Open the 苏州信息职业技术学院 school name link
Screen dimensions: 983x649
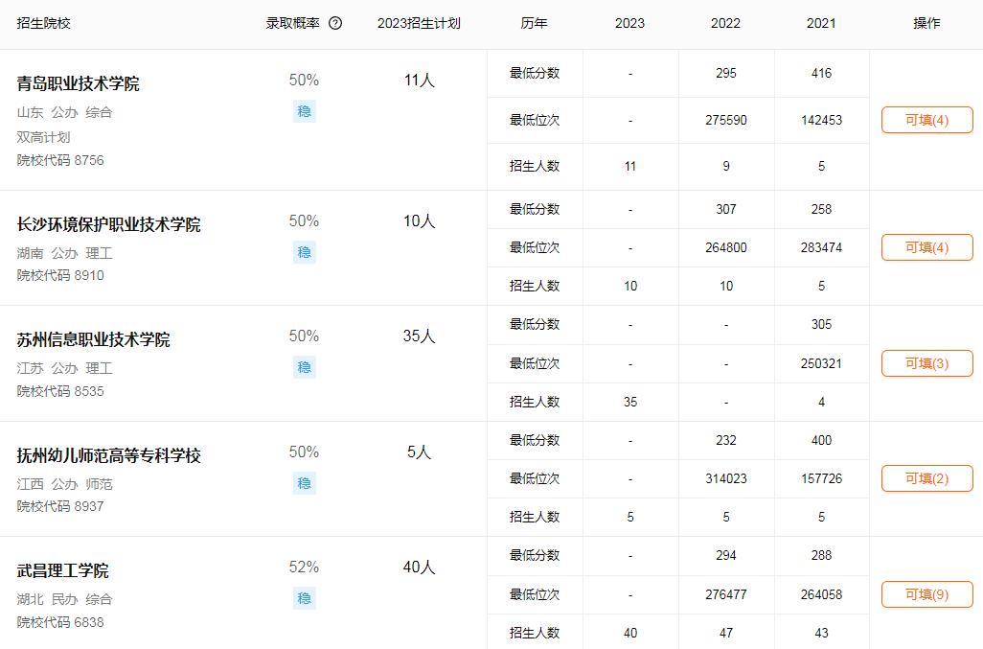coord(93,340)
